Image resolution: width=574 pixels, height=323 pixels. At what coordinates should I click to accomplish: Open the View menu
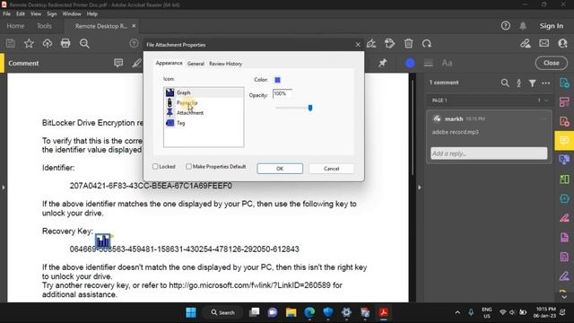[x=36, y=13]
